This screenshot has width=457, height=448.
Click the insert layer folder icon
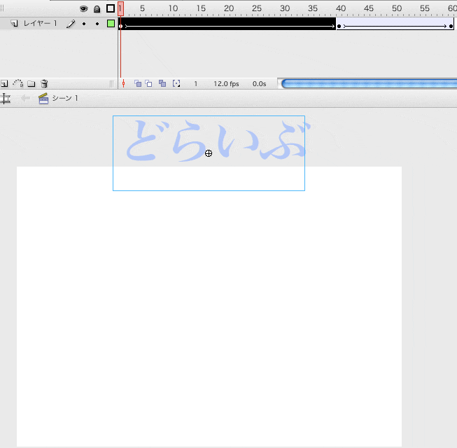tap(31, 84)
